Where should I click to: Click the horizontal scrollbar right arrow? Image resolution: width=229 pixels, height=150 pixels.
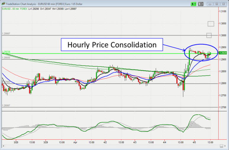coord(226,146)
